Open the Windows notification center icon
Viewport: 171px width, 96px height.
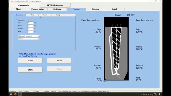click(160, 94)
